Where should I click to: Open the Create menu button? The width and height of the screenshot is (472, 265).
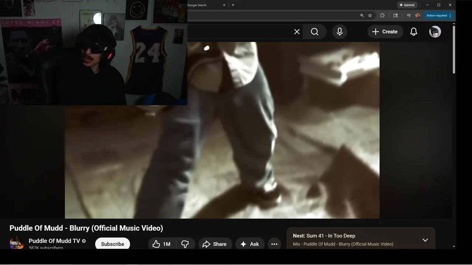coord(385,32)
